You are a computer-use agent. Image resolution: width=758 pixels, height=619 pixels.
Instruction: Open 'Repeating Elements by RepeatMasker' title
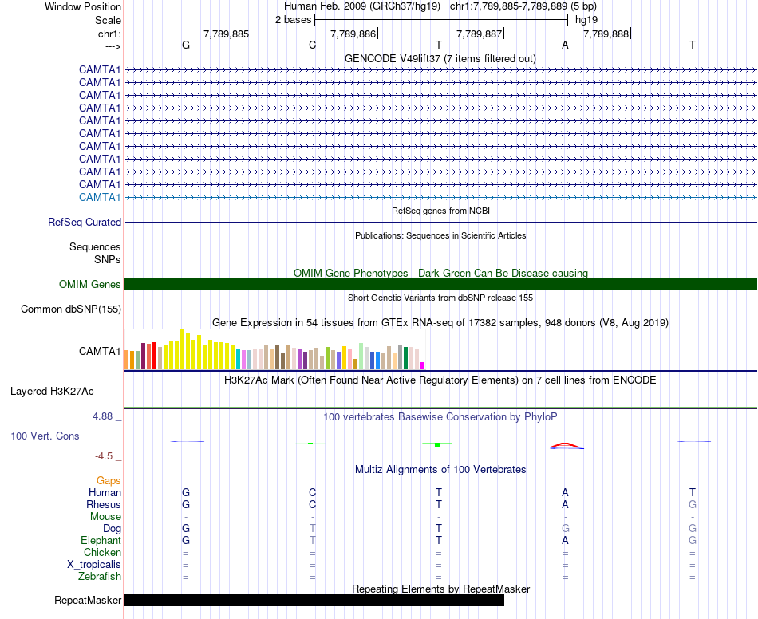[x=440, y=589]
